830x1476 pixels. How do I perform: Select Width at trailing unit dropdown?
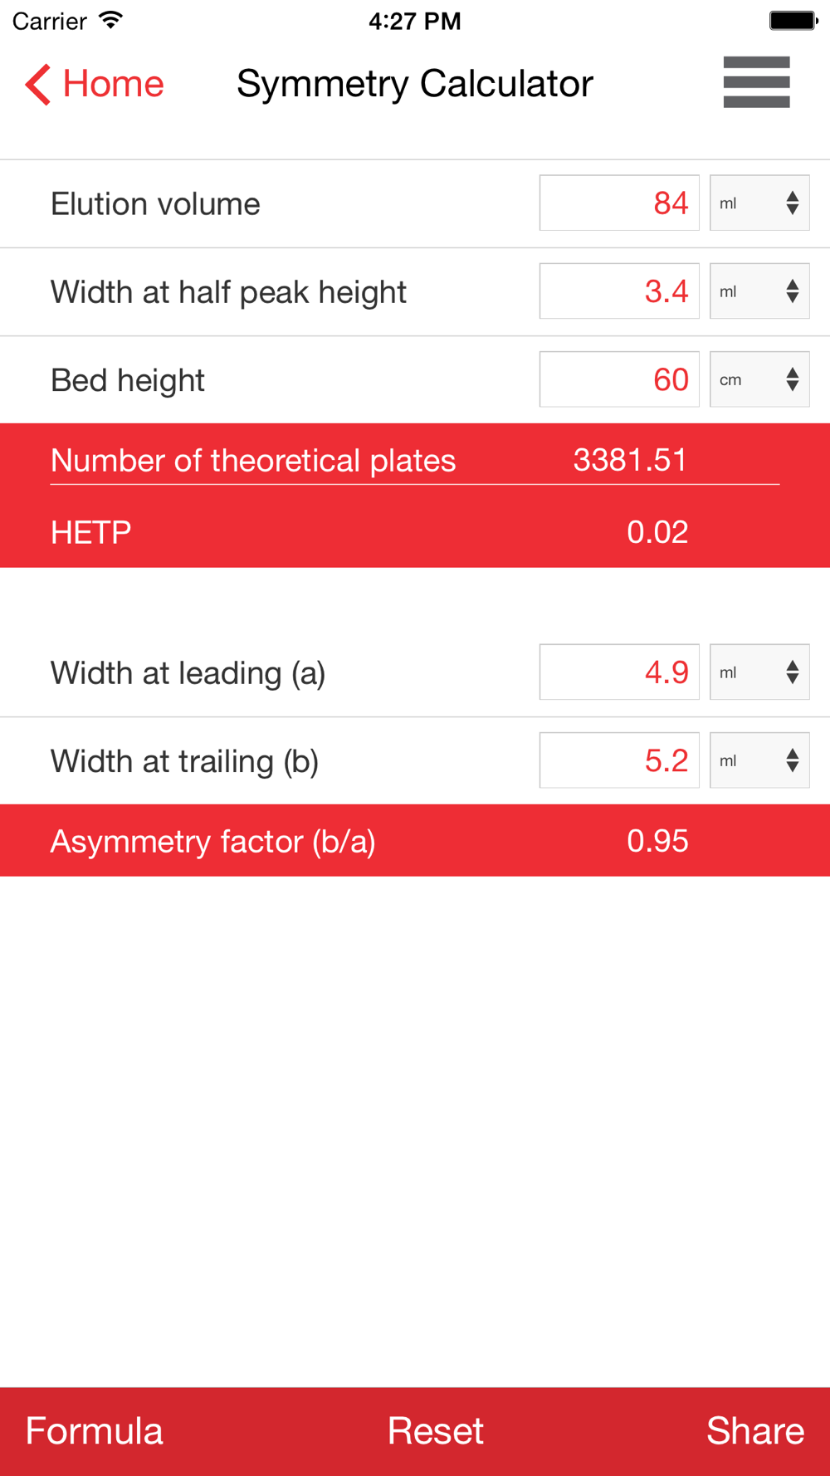[x=759, y=760]
